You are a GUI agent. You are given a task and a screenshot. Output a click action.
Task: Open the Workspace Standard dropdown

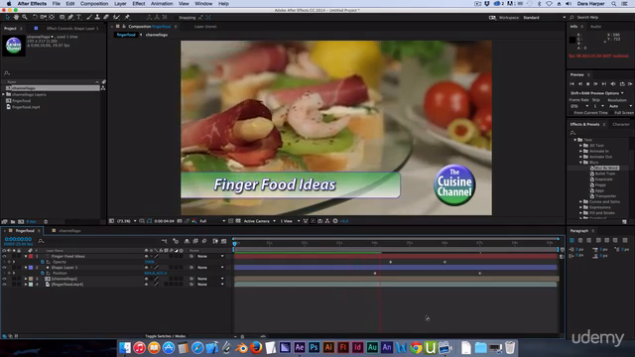click(544, 18)
